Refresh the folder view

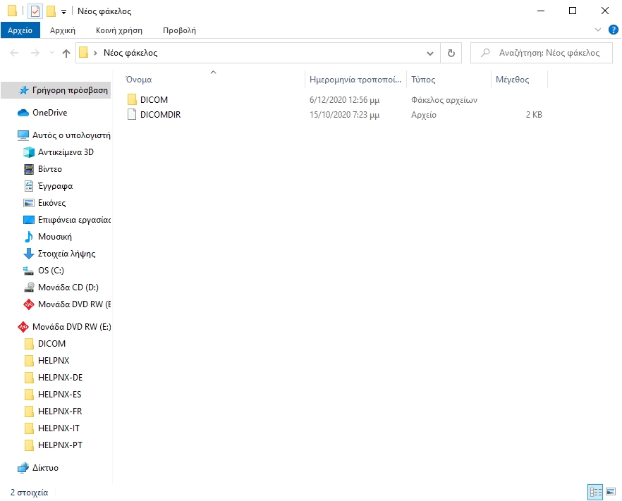click(451, 53)
